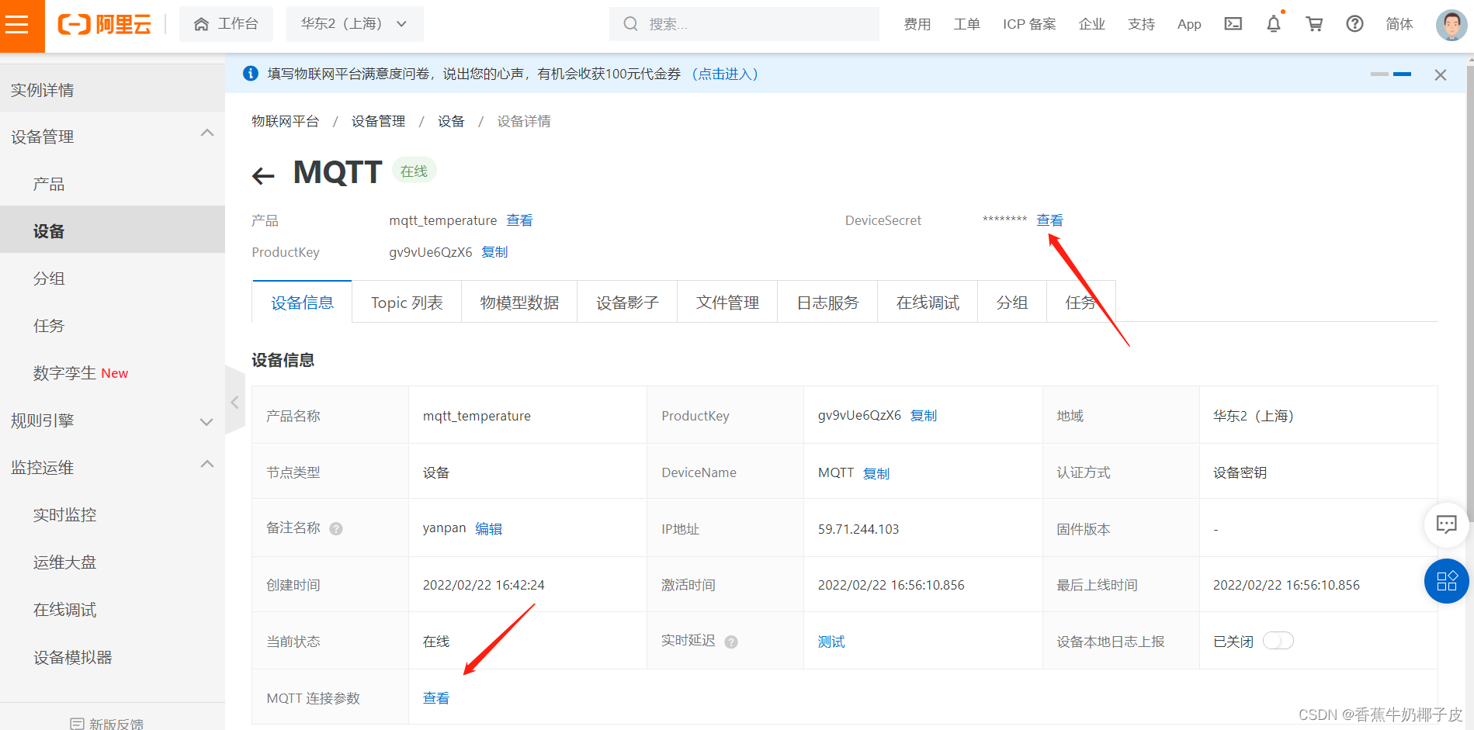Go to 物联网平台 breadcrumb
The width and height of the screenshot is (1474, 730).
pyautogui.click(x=285, y=121)
